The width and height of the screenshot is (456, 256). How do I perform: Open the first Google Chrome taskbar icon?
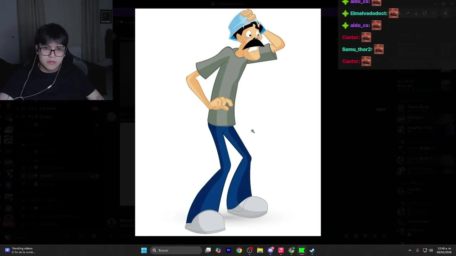point(239,250)
